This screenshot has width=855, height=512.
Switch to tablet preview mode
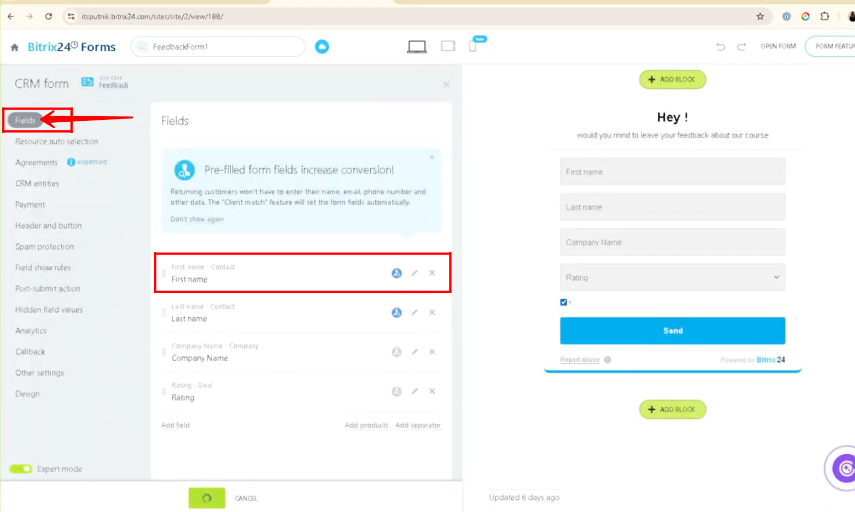(448, 46)
